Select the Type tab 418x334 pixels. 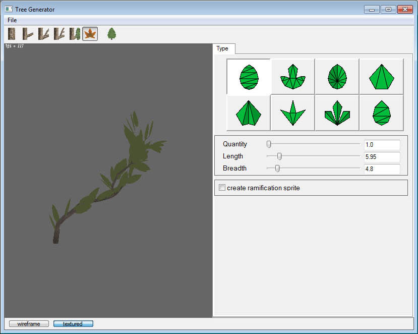pos(222,48)
